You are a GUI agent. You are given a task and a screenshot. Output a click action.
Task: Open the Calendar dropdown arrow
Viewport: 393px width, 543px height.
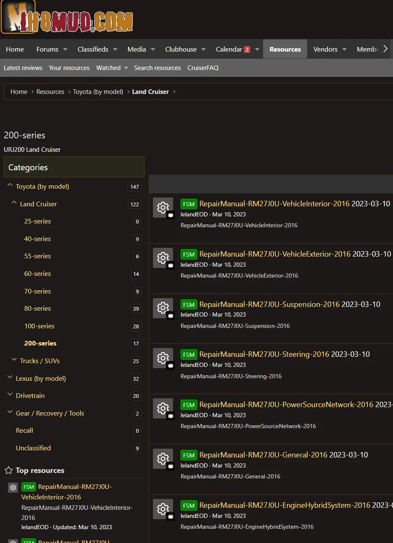coord(257,49)
